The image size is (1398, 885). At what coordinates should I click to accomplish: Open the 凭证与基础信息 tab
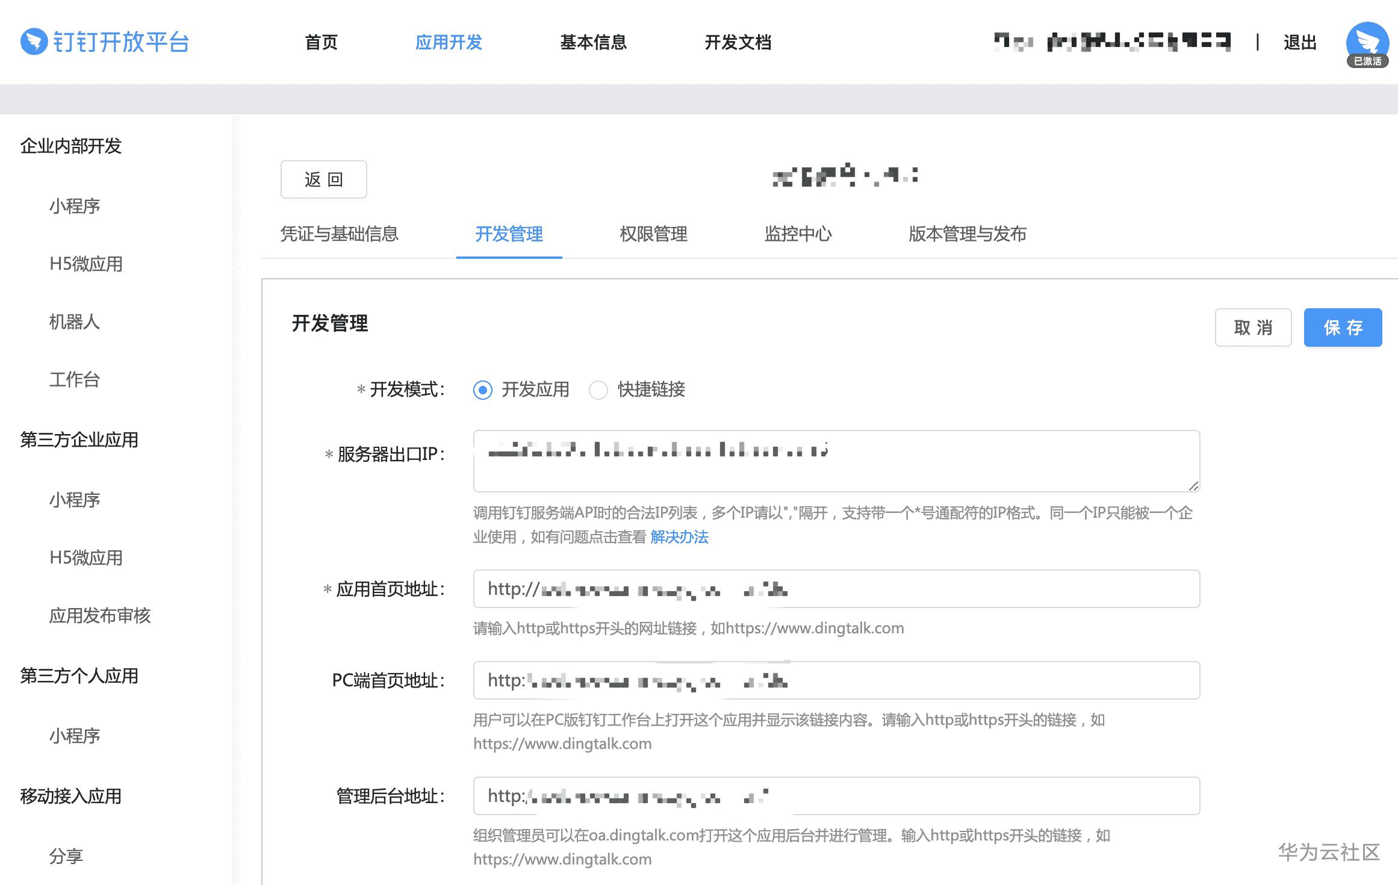(x=339, y=234)
